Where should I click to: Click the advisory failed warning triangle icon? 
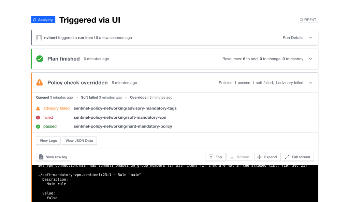[38, 108]
